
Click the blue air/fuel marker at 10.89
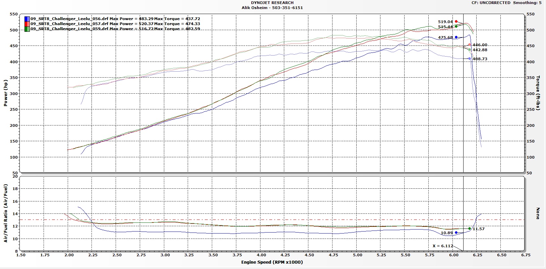[456, 233]
